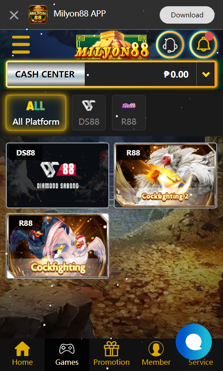Dismiss the Milyon88 APP banner
The image size is (223, 371).
[14, 16]
